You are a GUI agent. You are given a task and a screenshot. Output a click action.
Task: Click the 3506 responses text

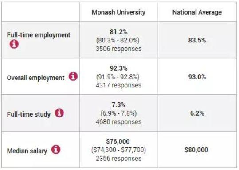point(118,49)
